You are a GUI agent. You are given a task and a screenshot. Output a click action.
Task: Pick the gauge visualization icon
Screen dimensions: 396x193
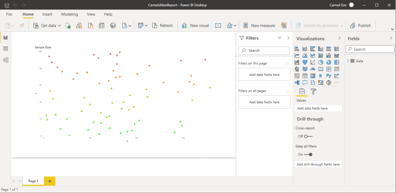point(313,69)
